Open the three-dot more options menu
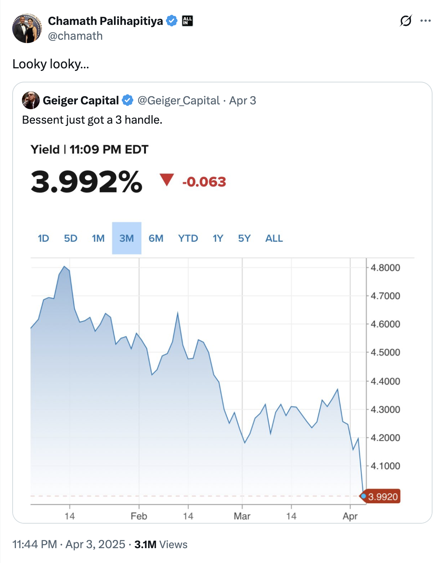This screenshot has width=444, height=563. 425,21
